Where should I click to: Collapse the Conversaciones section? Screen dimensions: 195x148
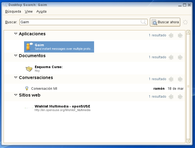point(16,77)
